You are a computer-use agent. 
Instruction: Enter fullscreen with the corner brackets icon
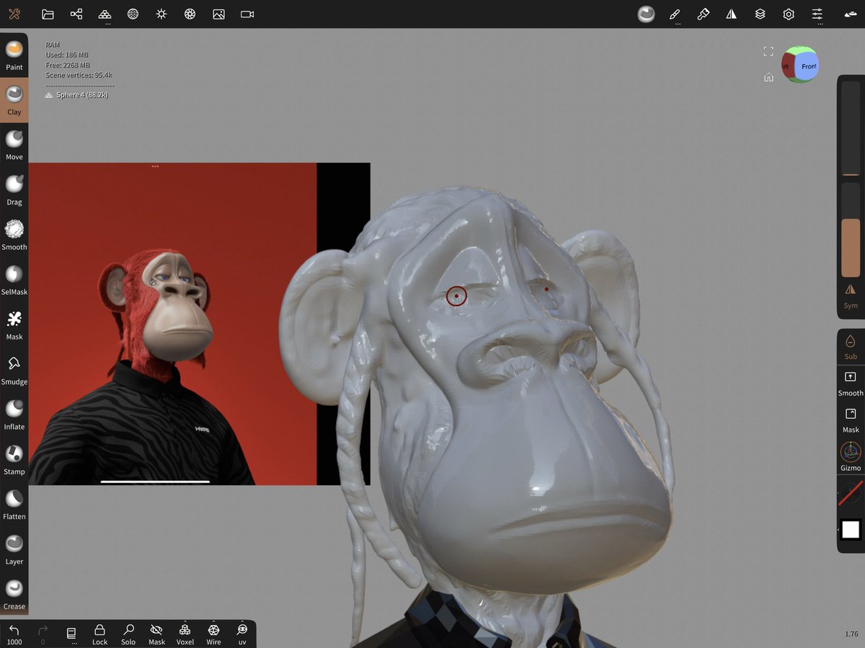[x=768, y=51]
